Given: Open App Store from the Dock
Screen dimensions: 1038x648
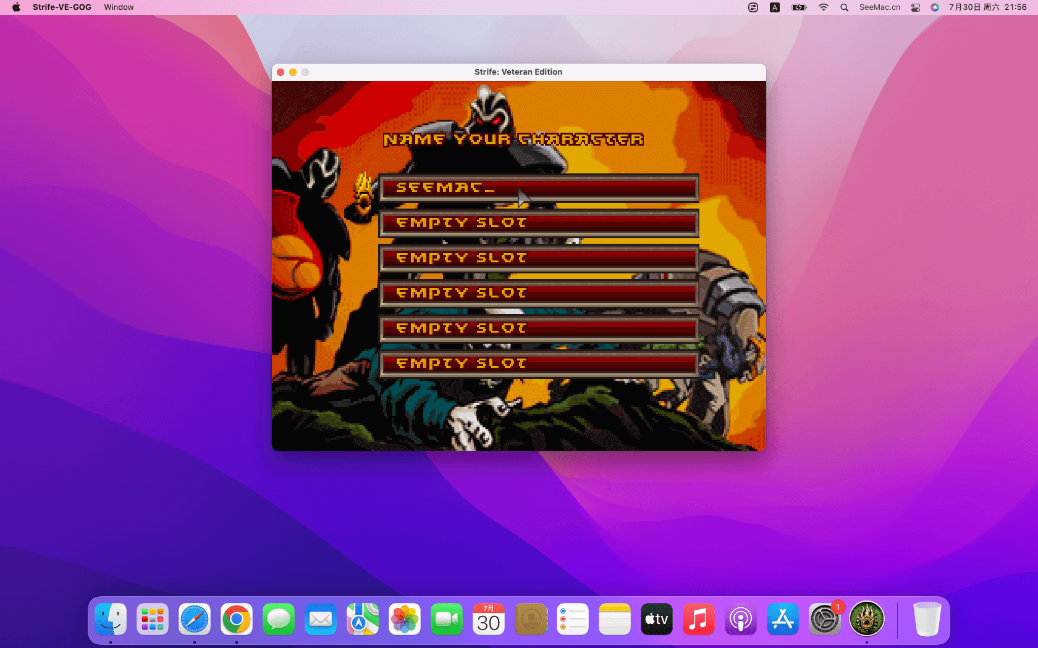Looking at the screenshot, I should [x=783, y=619].
